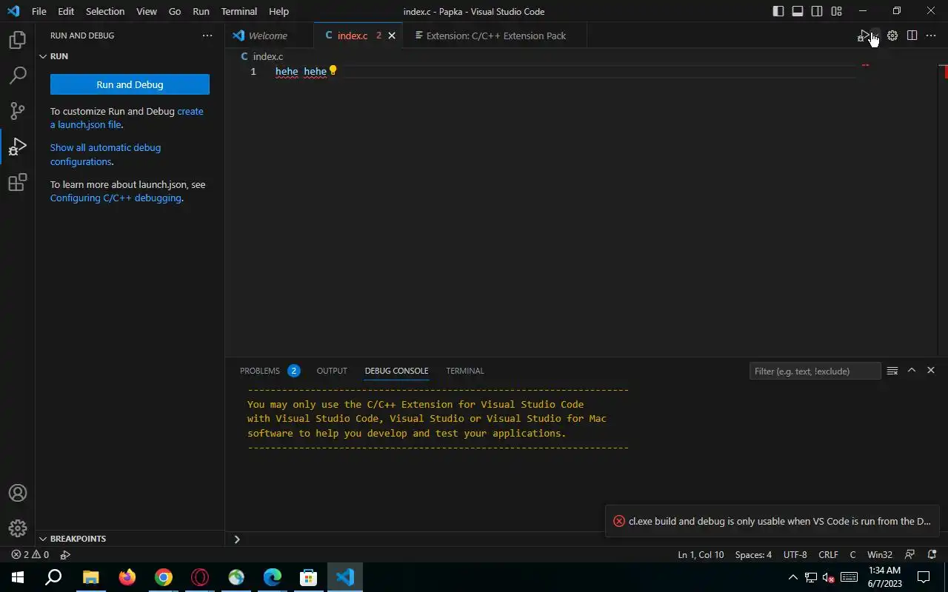Open the Run menu

(x=201, y=11)
